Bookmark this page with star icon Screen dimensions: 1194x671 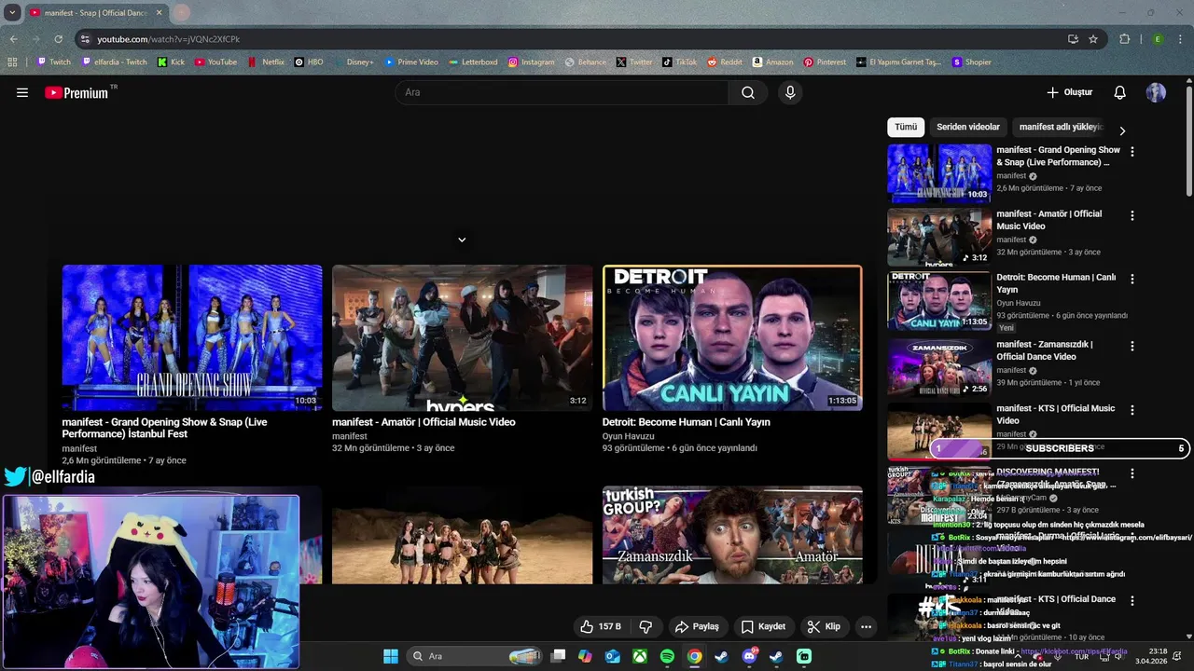point(1093,39)
